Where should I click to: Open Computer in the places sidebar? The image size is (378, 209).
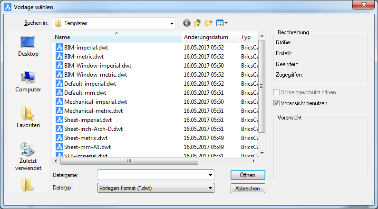(x=28, y=81)
